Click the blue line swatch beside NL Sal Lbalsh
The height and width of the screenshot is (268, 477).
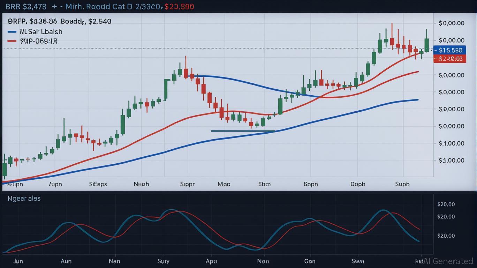pos(12,32)
